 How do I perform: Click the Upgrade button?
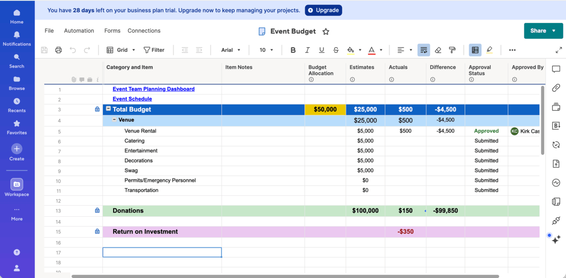[324, 10]
